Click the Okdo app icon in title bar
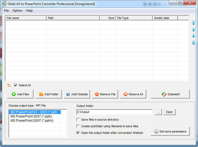Screen dimensions: 198x147 point(4,4)
